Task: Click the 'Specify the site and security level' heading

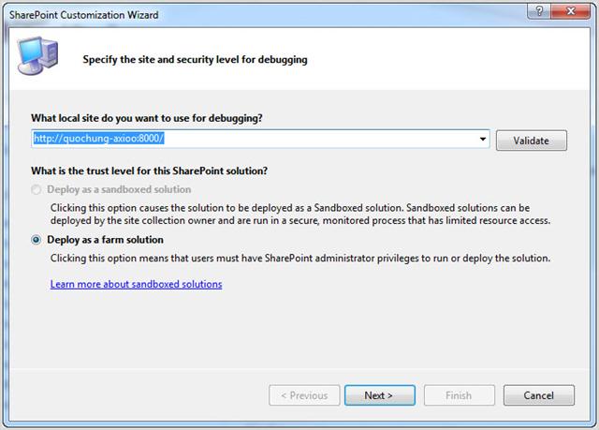Action: click(x=195, y=60)
